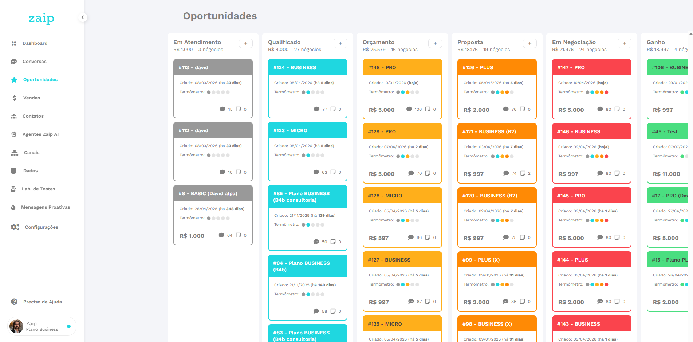The height and width of the screenshot is (342, 693).
Task: Add a deal in Em Atendimento column
Action: (x=246, y=43)
